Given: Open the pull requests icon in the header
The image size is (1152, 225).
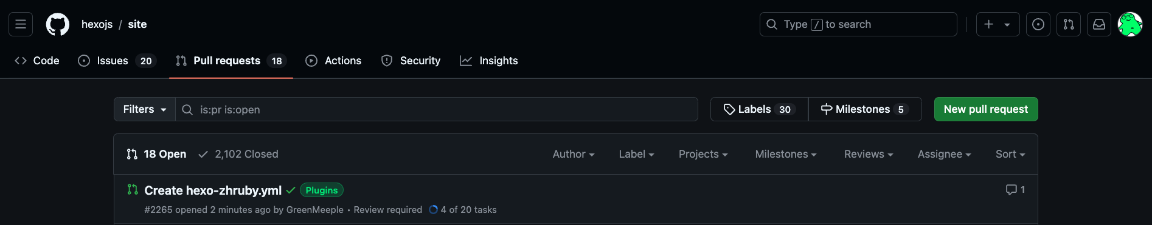Looking at the screenshot, I should [x=1069, y=24].
